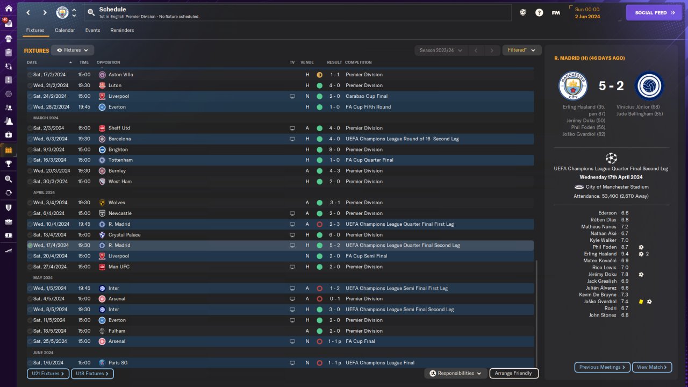Toggle the check circle on the Aston Villa row

click(x=30, y=75)
